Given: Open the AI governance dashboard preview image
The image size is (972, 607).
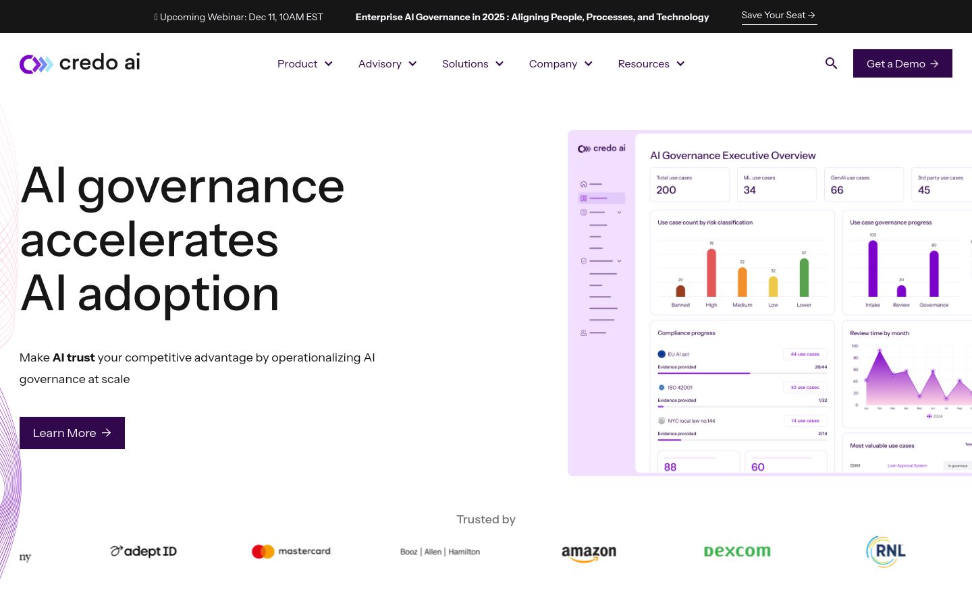Looking at the screenshot, I should coord(769,303).
